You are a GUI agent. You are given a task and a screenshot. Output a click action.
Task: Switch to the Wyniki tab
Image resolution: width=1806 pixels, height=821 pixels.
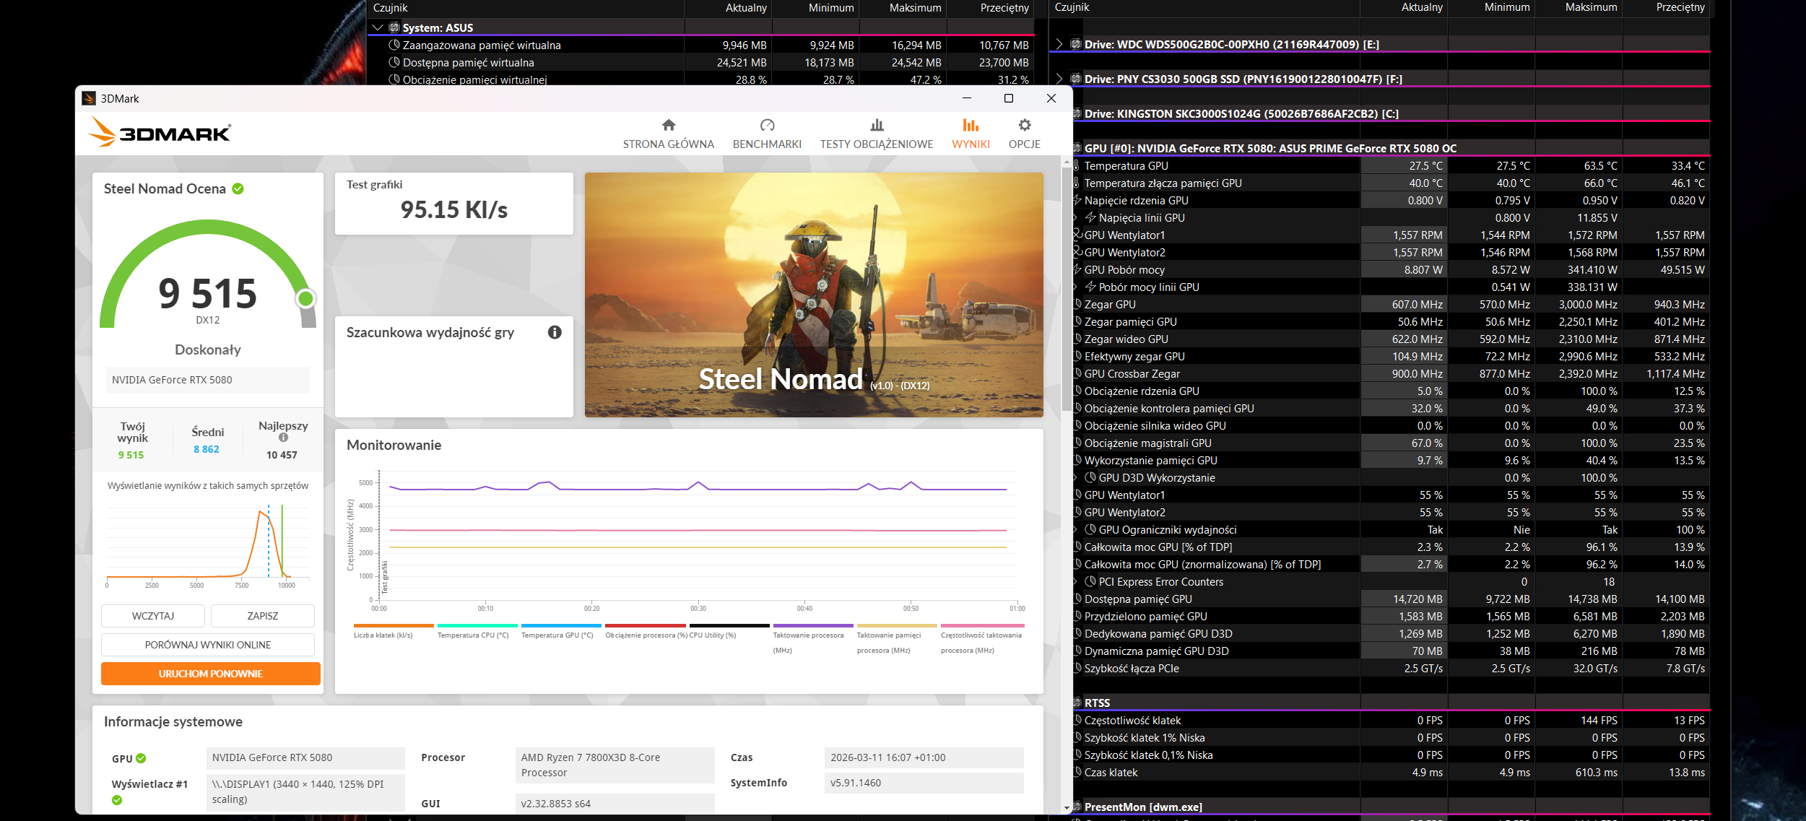pyautogui.click(x=971, y=134)
